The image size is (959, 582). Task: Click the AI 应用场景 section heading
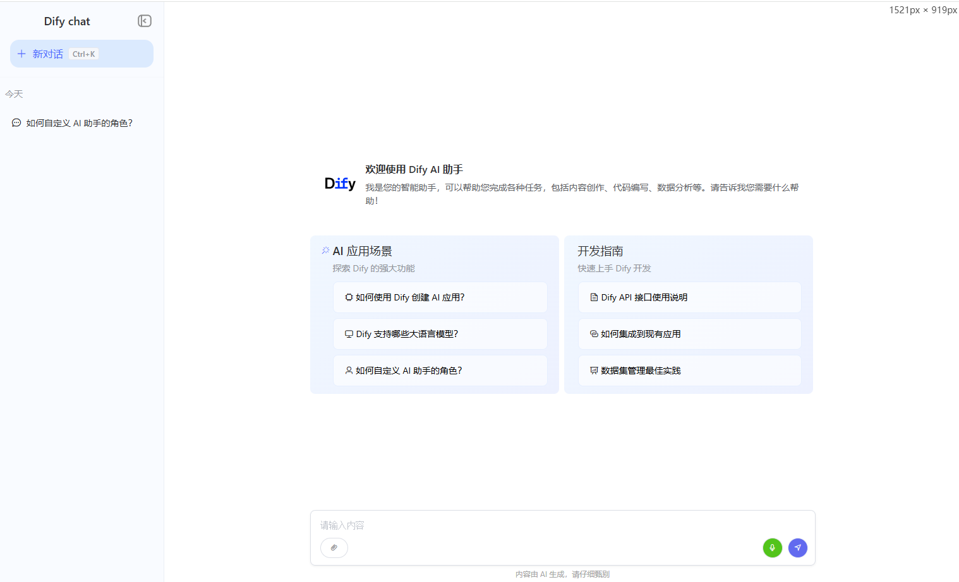tap(363, 251)
